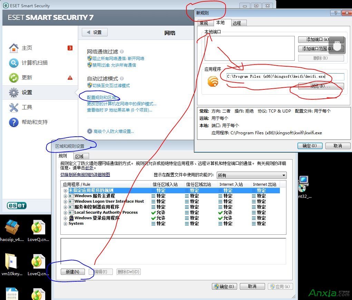
Task: Click the new rule dialog help button
Action: [335, 13]
